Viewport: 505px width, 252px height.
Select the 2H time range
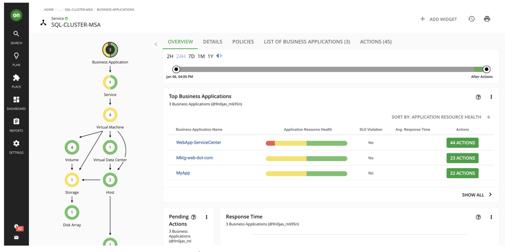[x=170, y=56]
